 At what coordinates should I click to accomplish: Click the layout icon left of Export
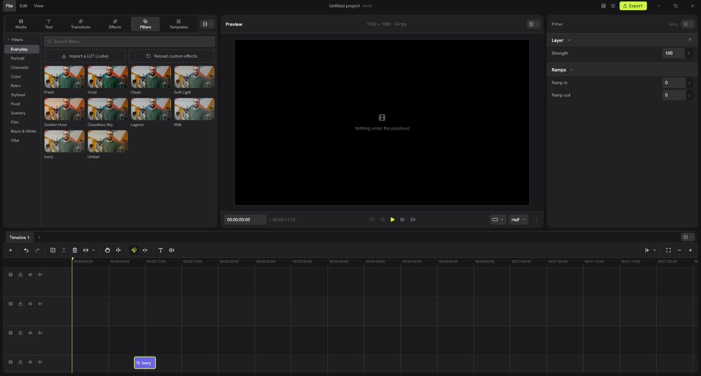tap(604, 5)
